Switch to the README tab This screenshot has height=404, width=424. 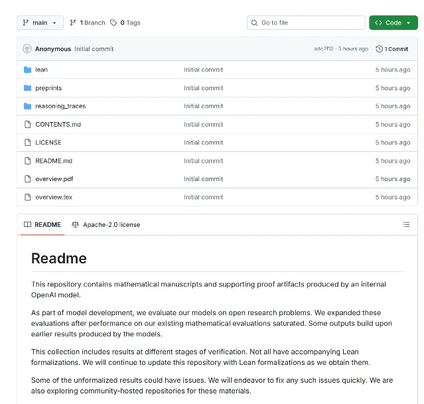[42, 224]
